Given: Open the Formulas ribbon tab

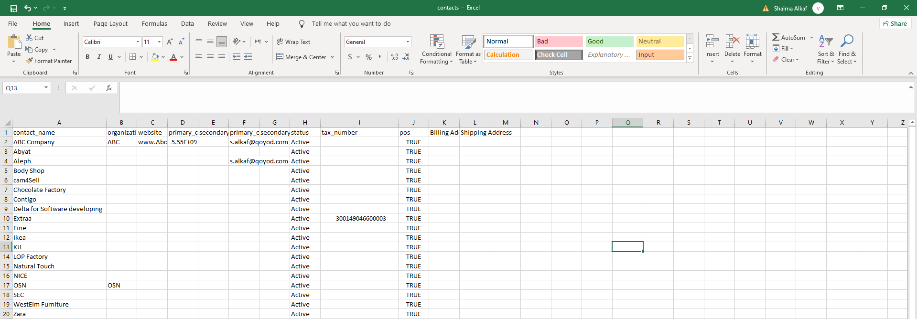Looking at the screenshot, I should point(154,24).
